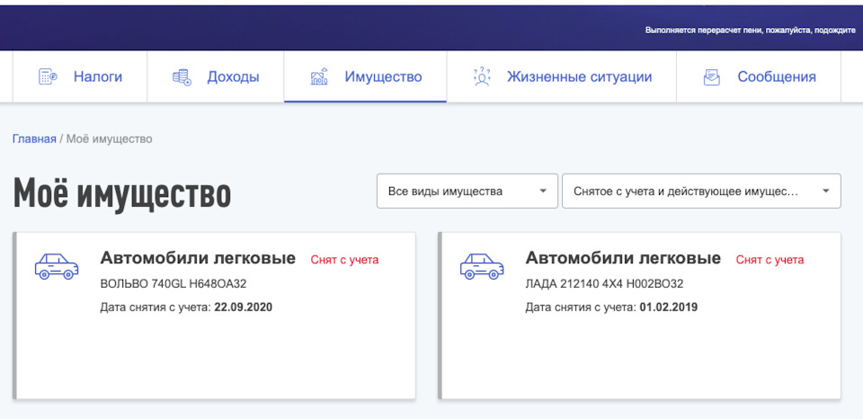Go to the Сообщения tab
The height and width of the screenshot is (419, 863).
(776, 77)
